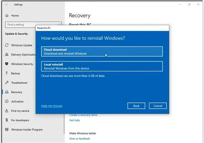
Task: Click the back arrow in Settings title bar
Action: coord(7,4)
